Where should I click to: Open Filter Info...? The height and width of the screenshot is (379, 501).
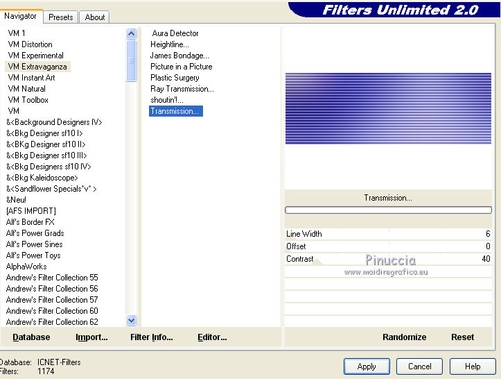[x=152, y=337]
